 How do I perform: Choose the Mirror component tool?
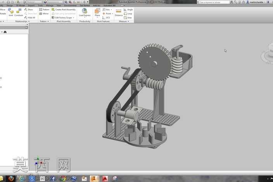[x=44, y=14]
